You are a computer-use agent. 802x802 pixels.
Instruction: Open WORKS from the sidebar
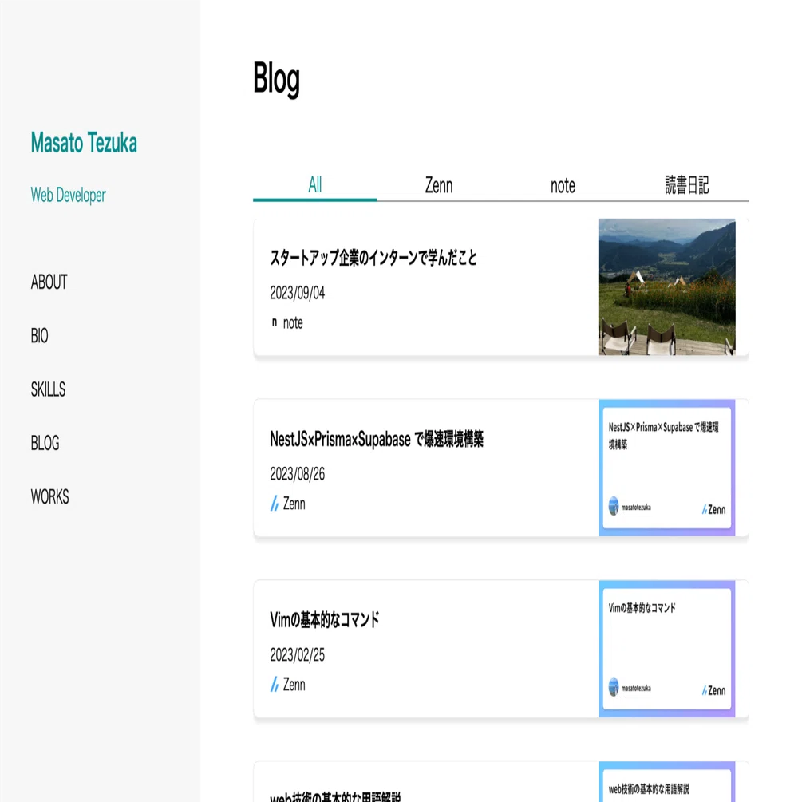pos(49,496)
